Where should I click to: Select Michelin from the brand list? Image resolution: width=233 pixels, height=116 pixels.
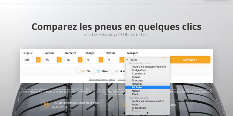[137, 87]
